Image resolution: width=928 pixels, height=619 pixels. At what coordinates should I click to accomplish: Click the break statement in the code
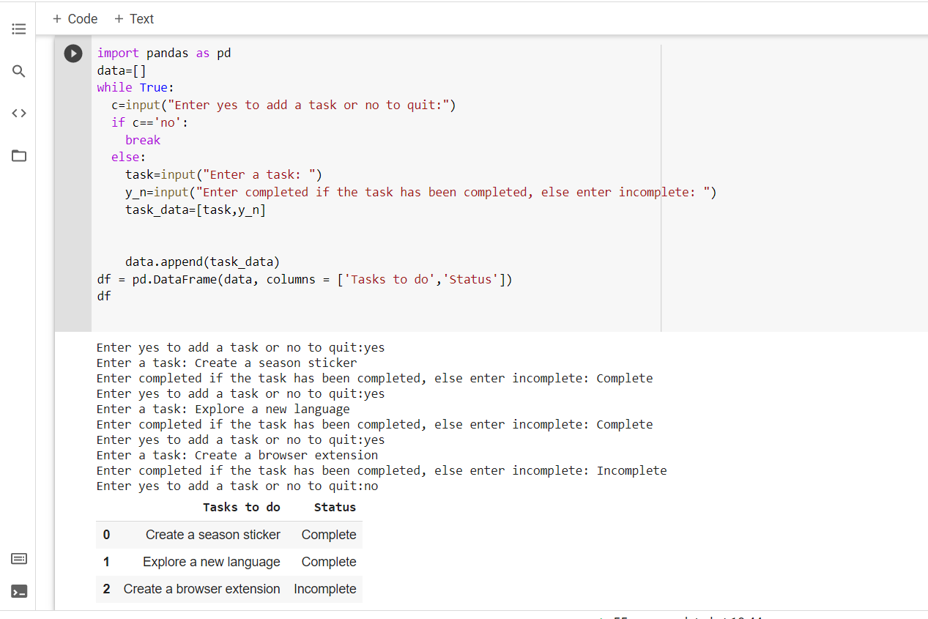pyautogui.click(x=142, y=139)
